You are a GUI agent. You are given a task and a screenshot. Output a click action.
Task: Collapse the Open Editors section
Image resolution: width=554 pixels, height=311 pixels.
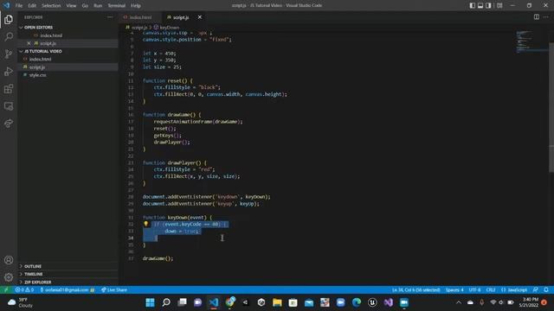pyautogui.click(x=68, y=27)
